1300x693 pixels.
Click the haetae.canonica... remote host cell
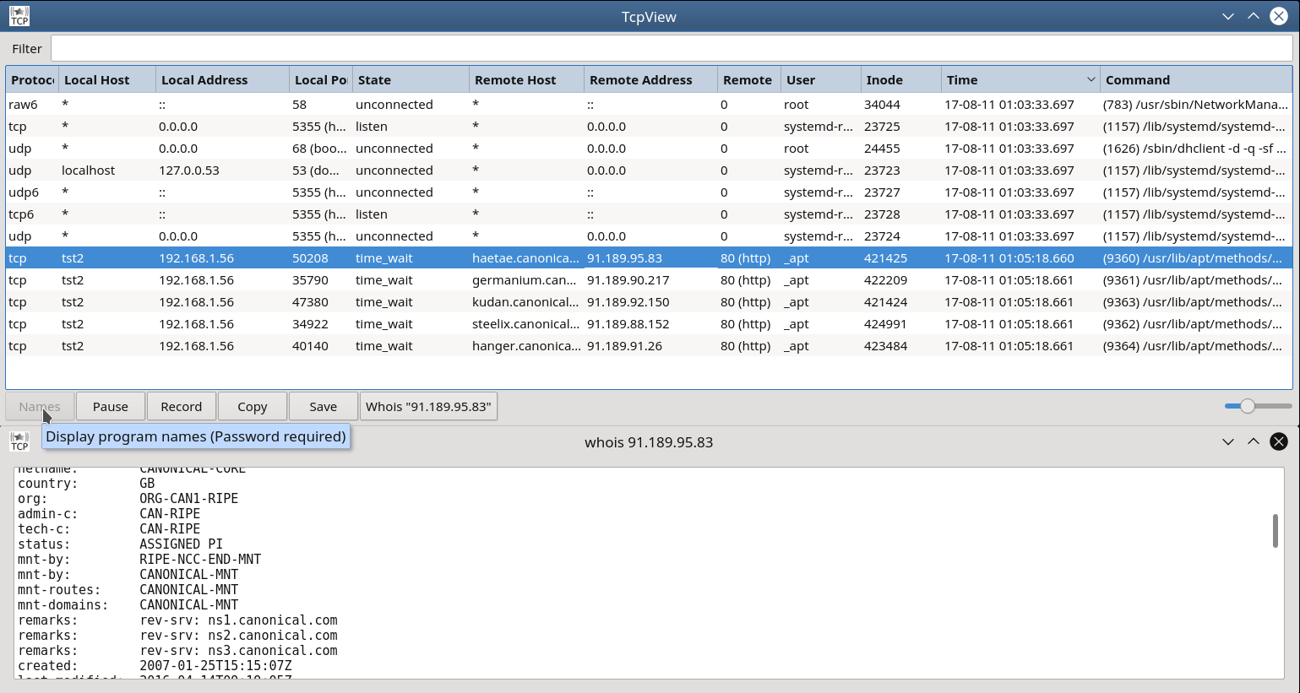(525, 258)
